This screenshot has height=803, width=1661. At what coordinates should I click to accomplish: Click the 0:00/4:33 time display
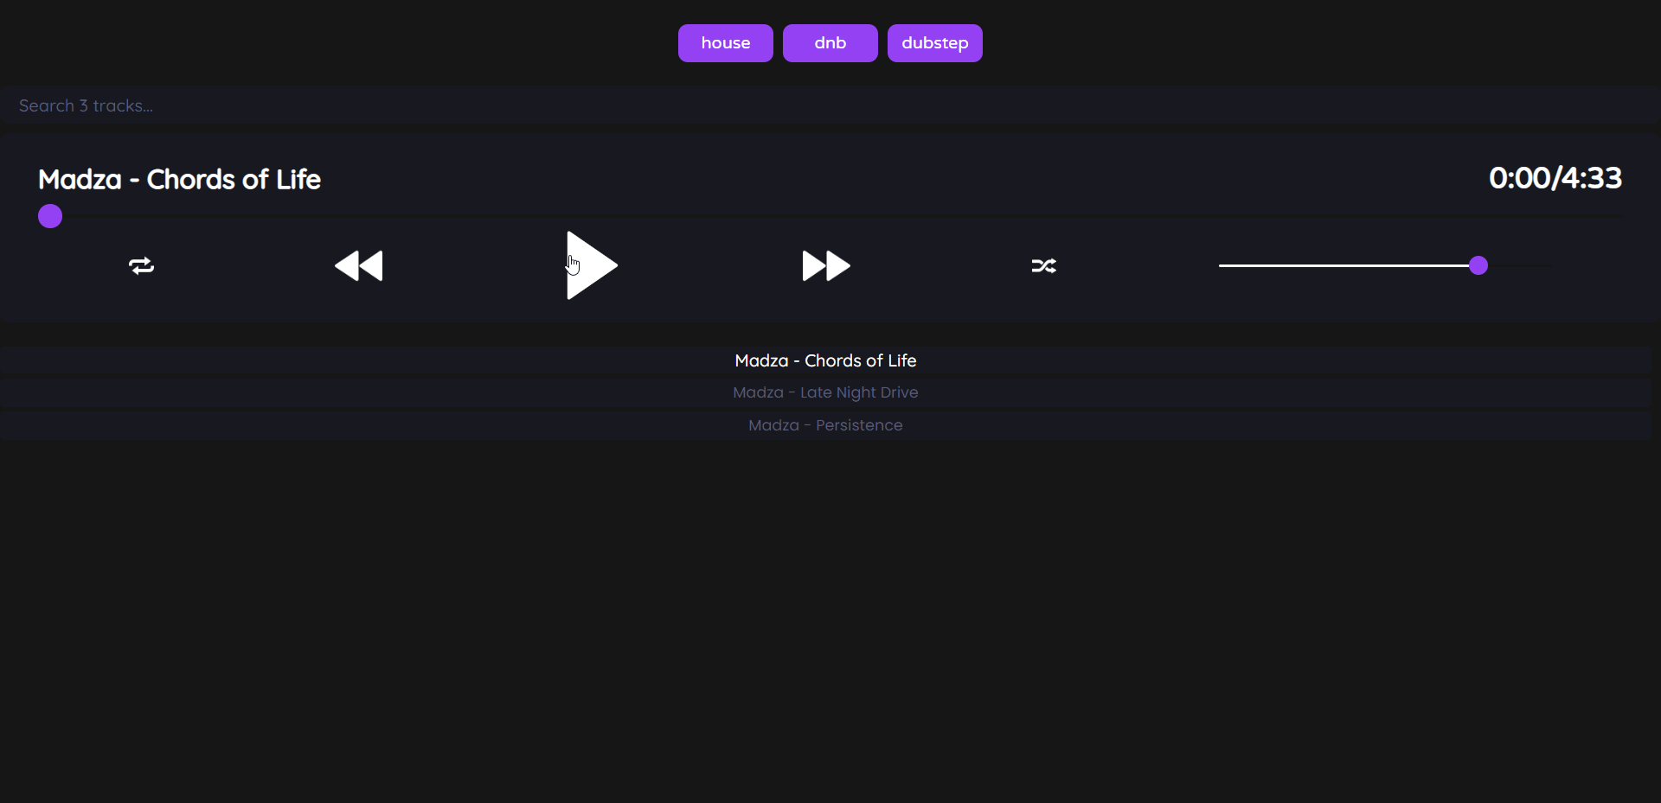tap(1555, 178)
